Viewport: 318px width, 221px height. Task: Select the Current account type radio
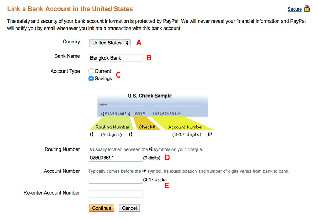point(91,71)
